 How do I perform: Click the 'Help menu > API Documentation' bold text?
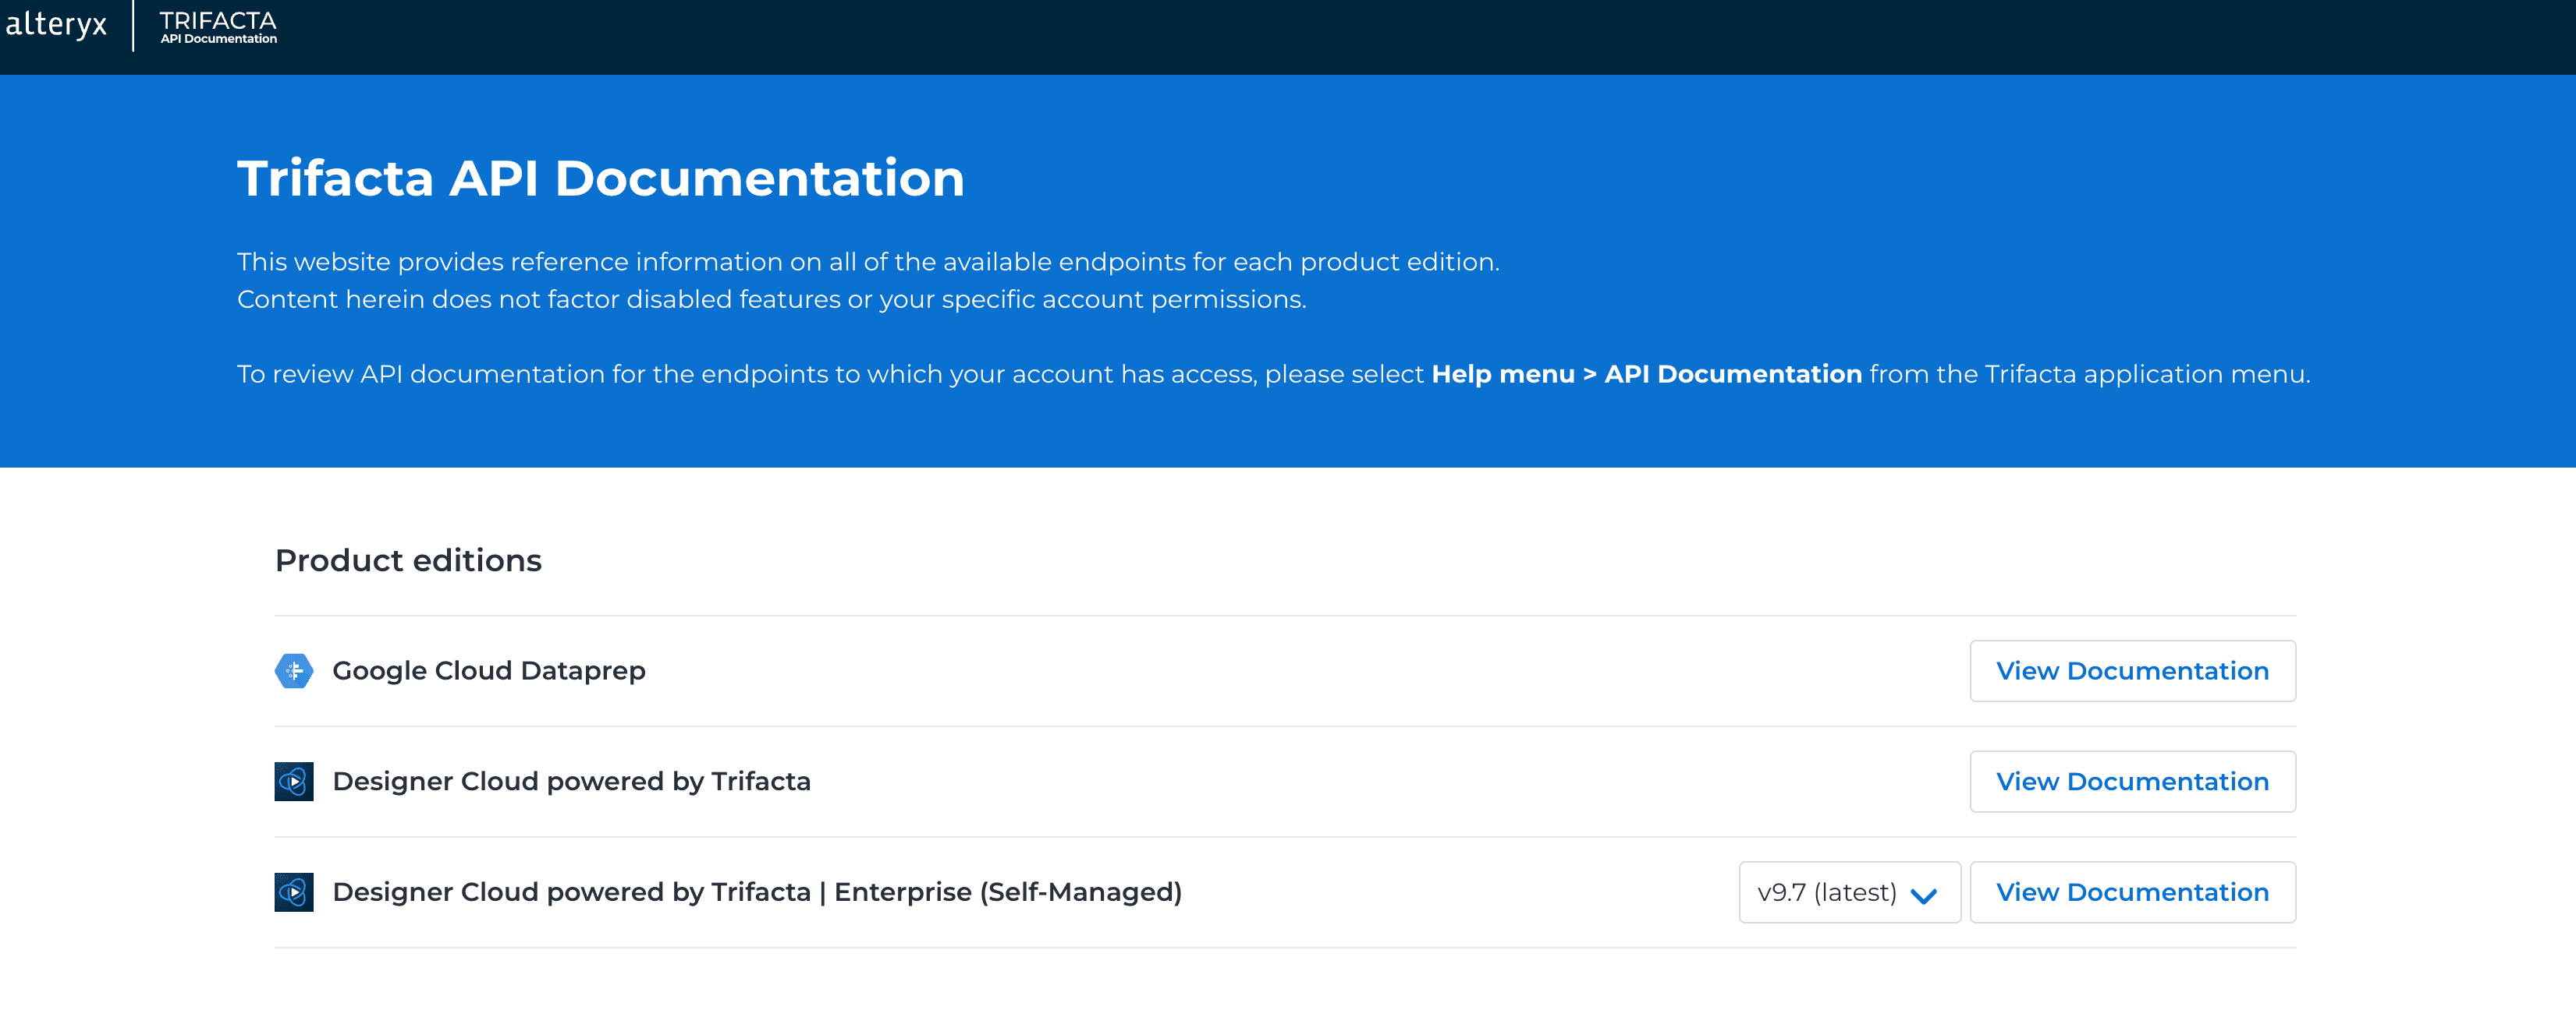[1646, 373]
